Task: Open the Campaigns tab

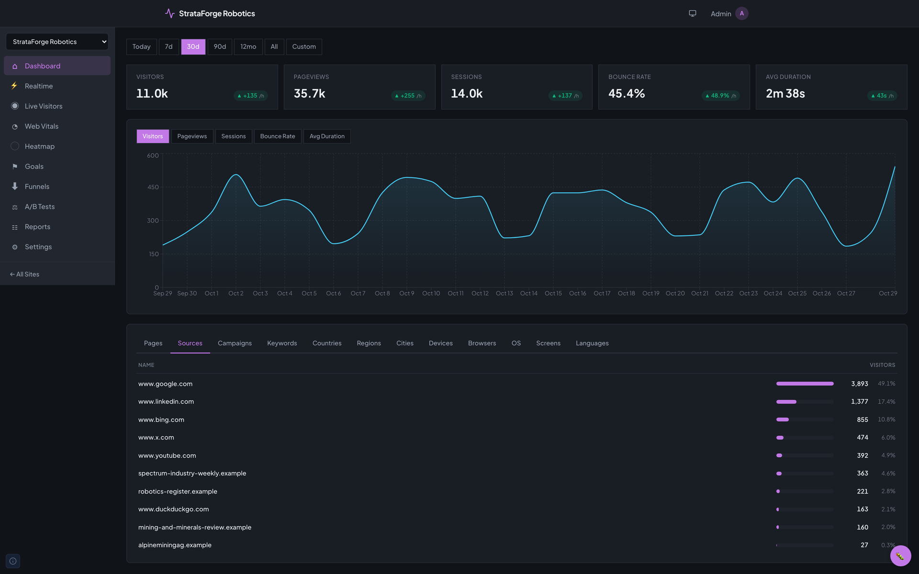Action: coord(235,343)
